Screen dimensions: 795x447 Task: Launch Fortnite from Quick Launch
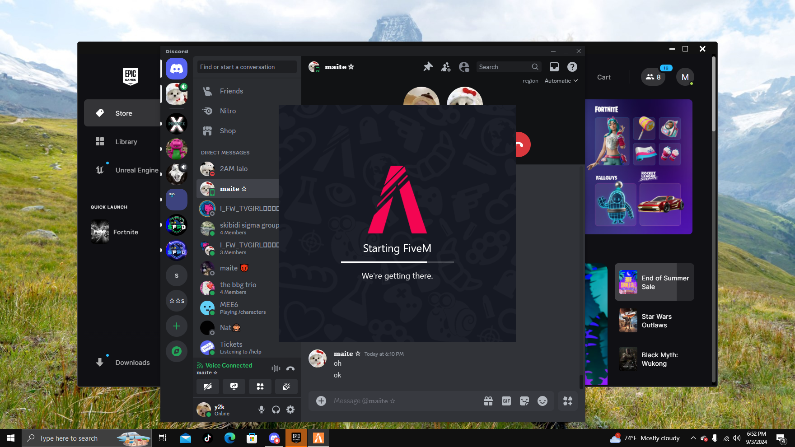122,232
